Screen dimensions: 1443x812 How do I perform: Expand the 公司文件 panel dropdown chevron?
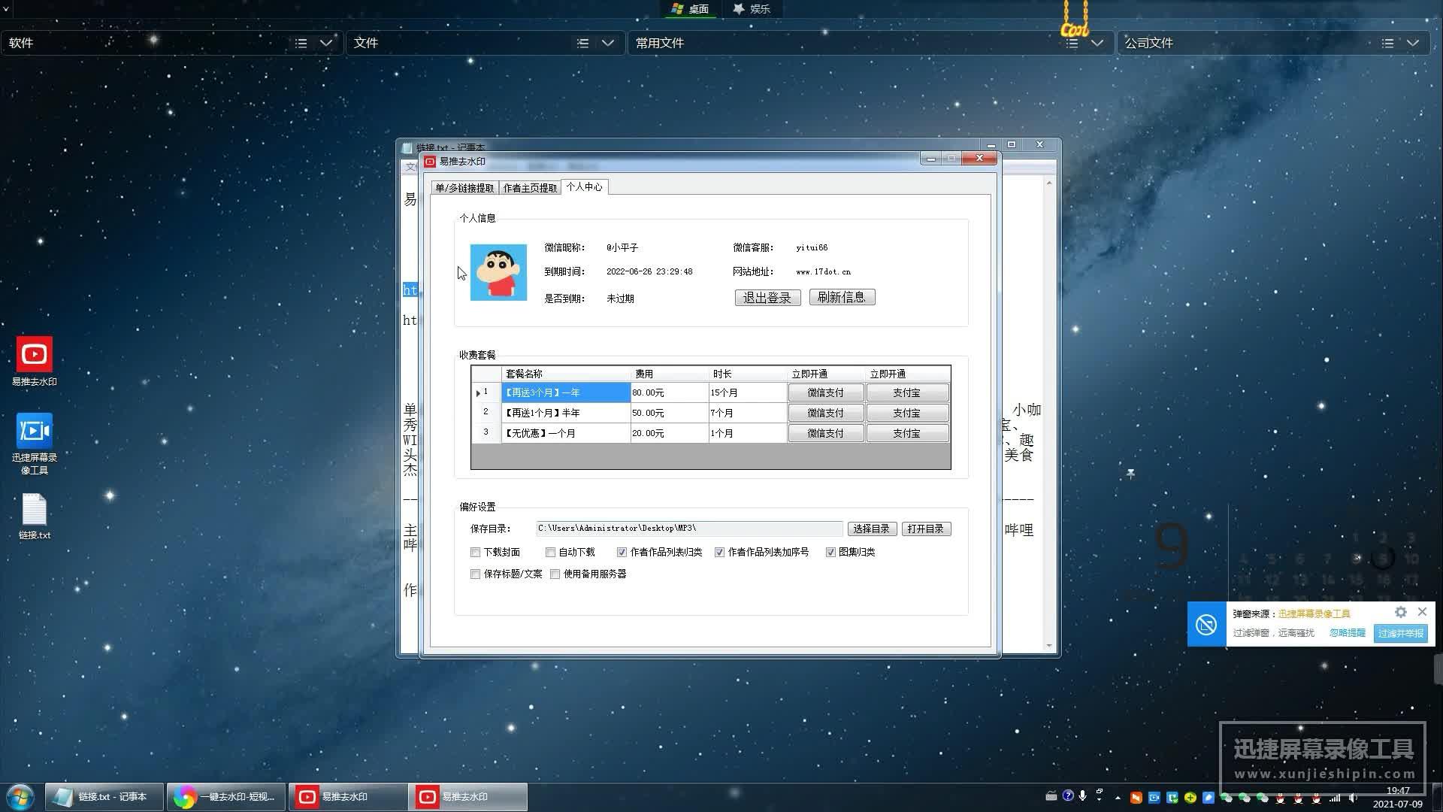(1413, 43)
